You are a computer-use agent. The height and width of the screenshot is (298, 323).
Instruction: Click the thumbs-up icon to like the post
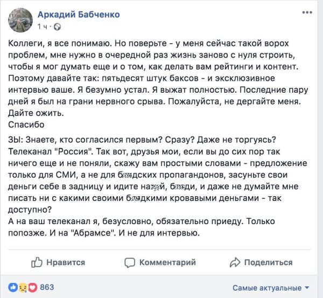(37, 262)
